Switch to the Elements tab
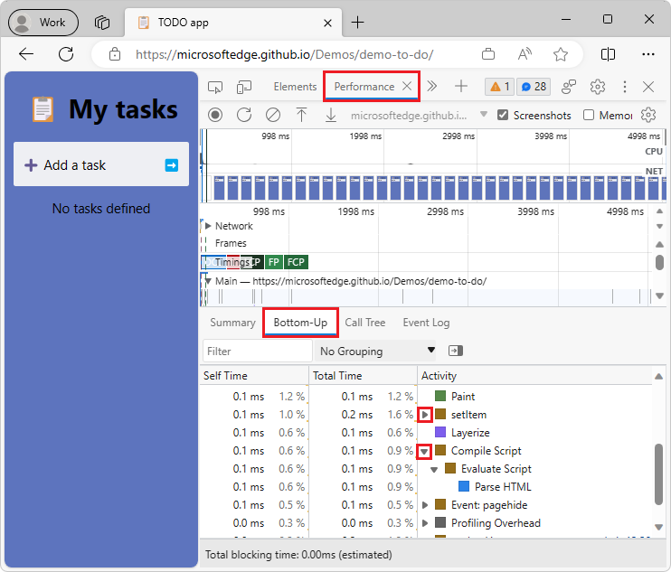The image size is (671, 572). [x=296, y=87]
